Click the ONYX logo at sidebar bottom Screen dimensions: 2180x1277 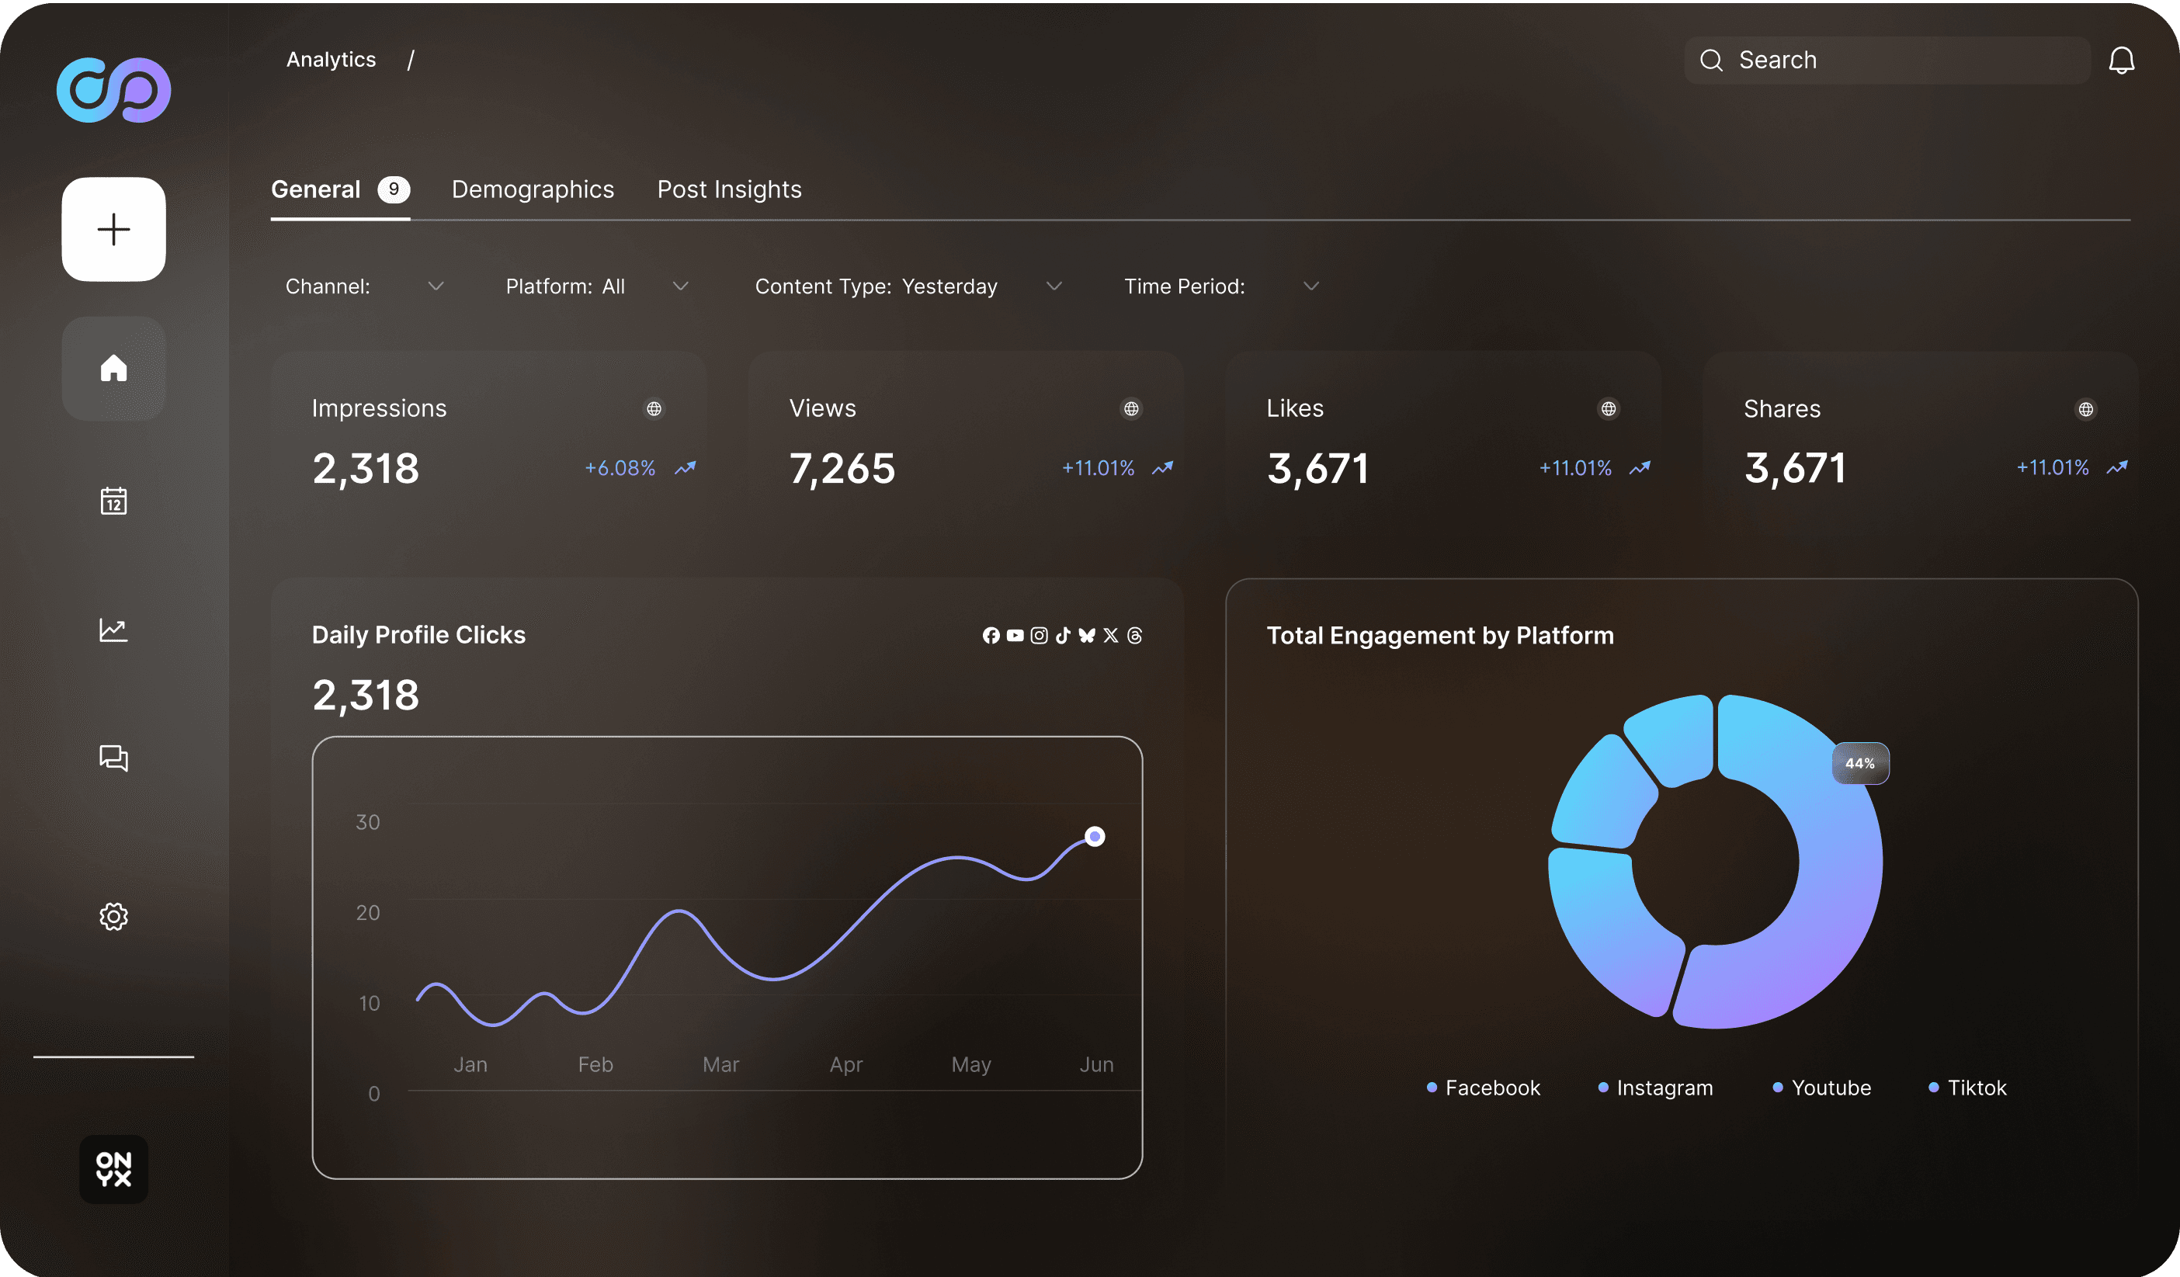pyautogui.click(x=113, y=1170)
